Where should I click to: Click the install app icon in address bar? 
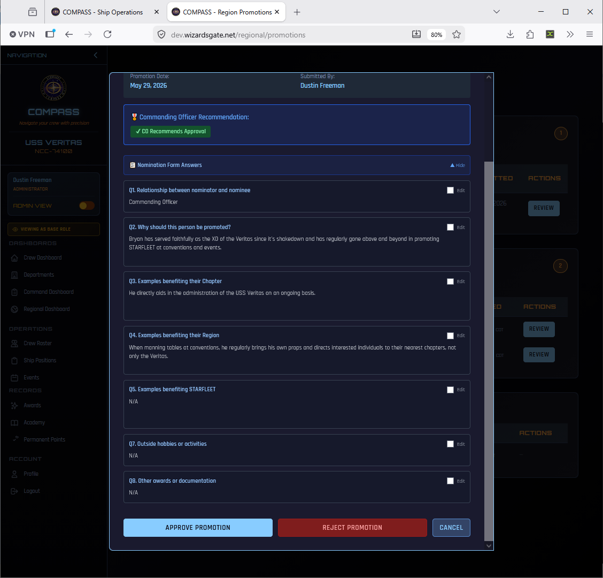point(416,34)
